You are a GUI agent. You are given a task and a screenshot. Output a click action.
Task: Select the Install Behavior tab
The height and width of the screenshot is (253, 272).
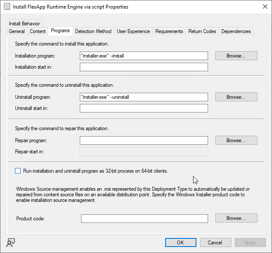click(x=24, y=24)
